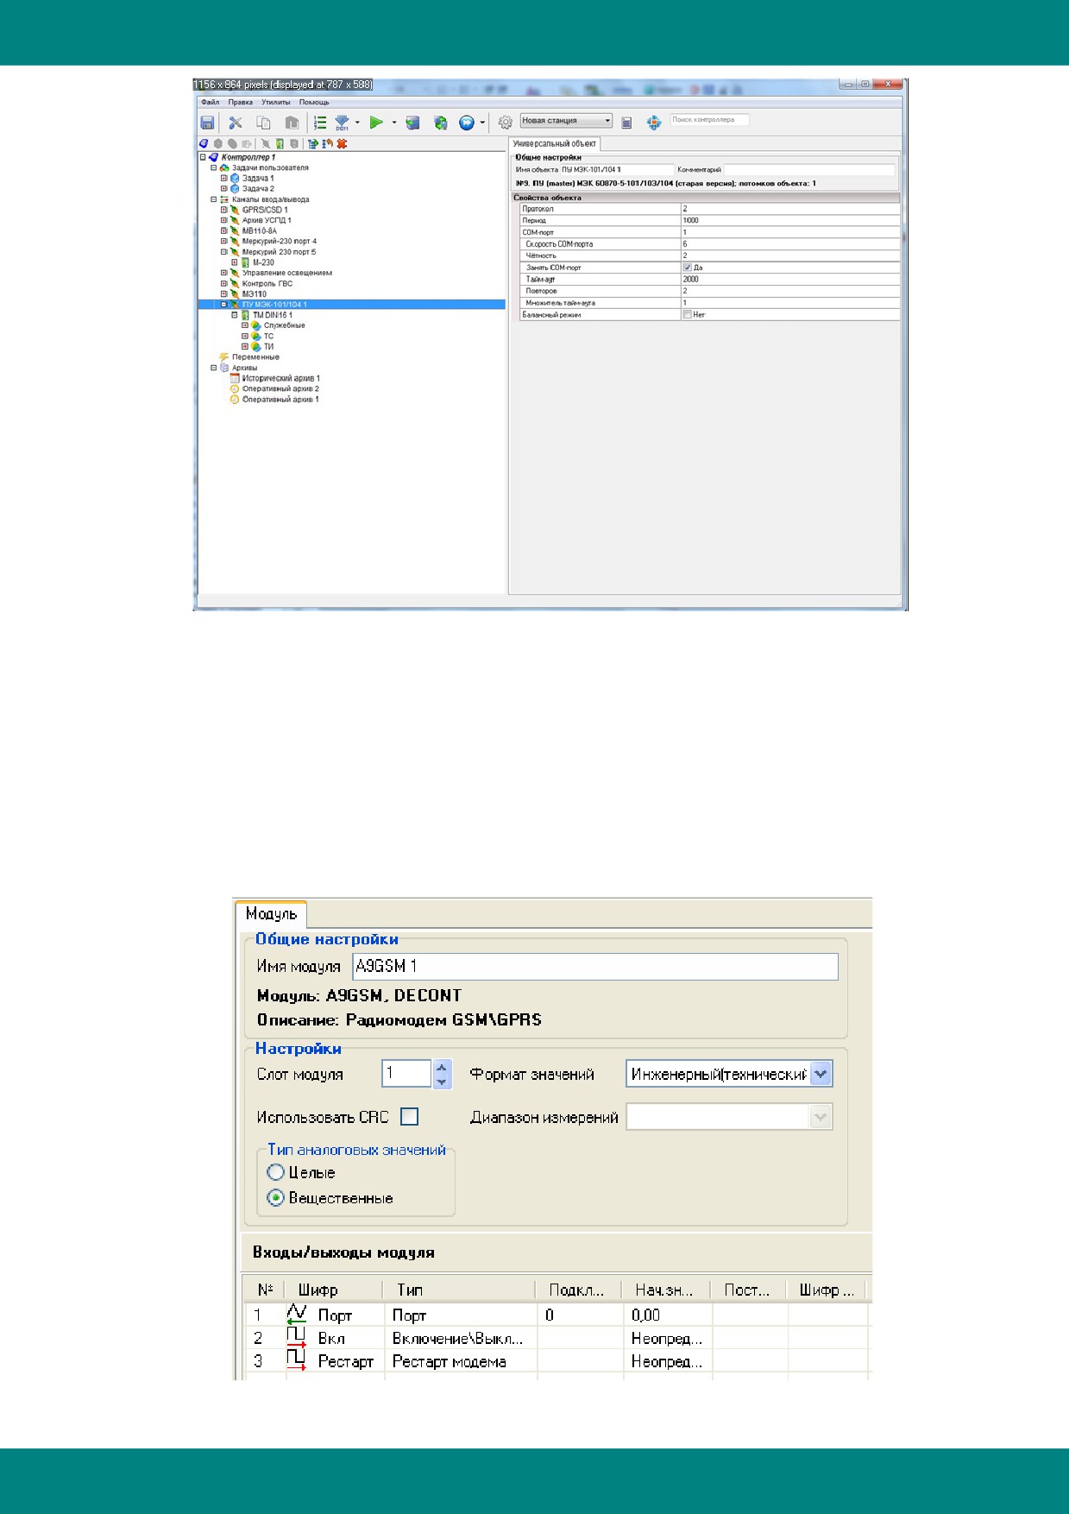
Task: Toggle the Занять COM-порт checkbox
Action: 688,268
